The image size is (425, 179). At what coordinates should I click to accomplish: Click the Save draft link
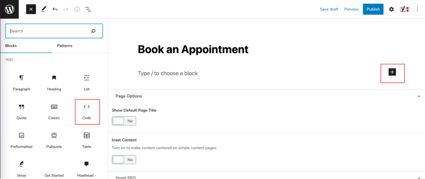click(x=329, y=9)
